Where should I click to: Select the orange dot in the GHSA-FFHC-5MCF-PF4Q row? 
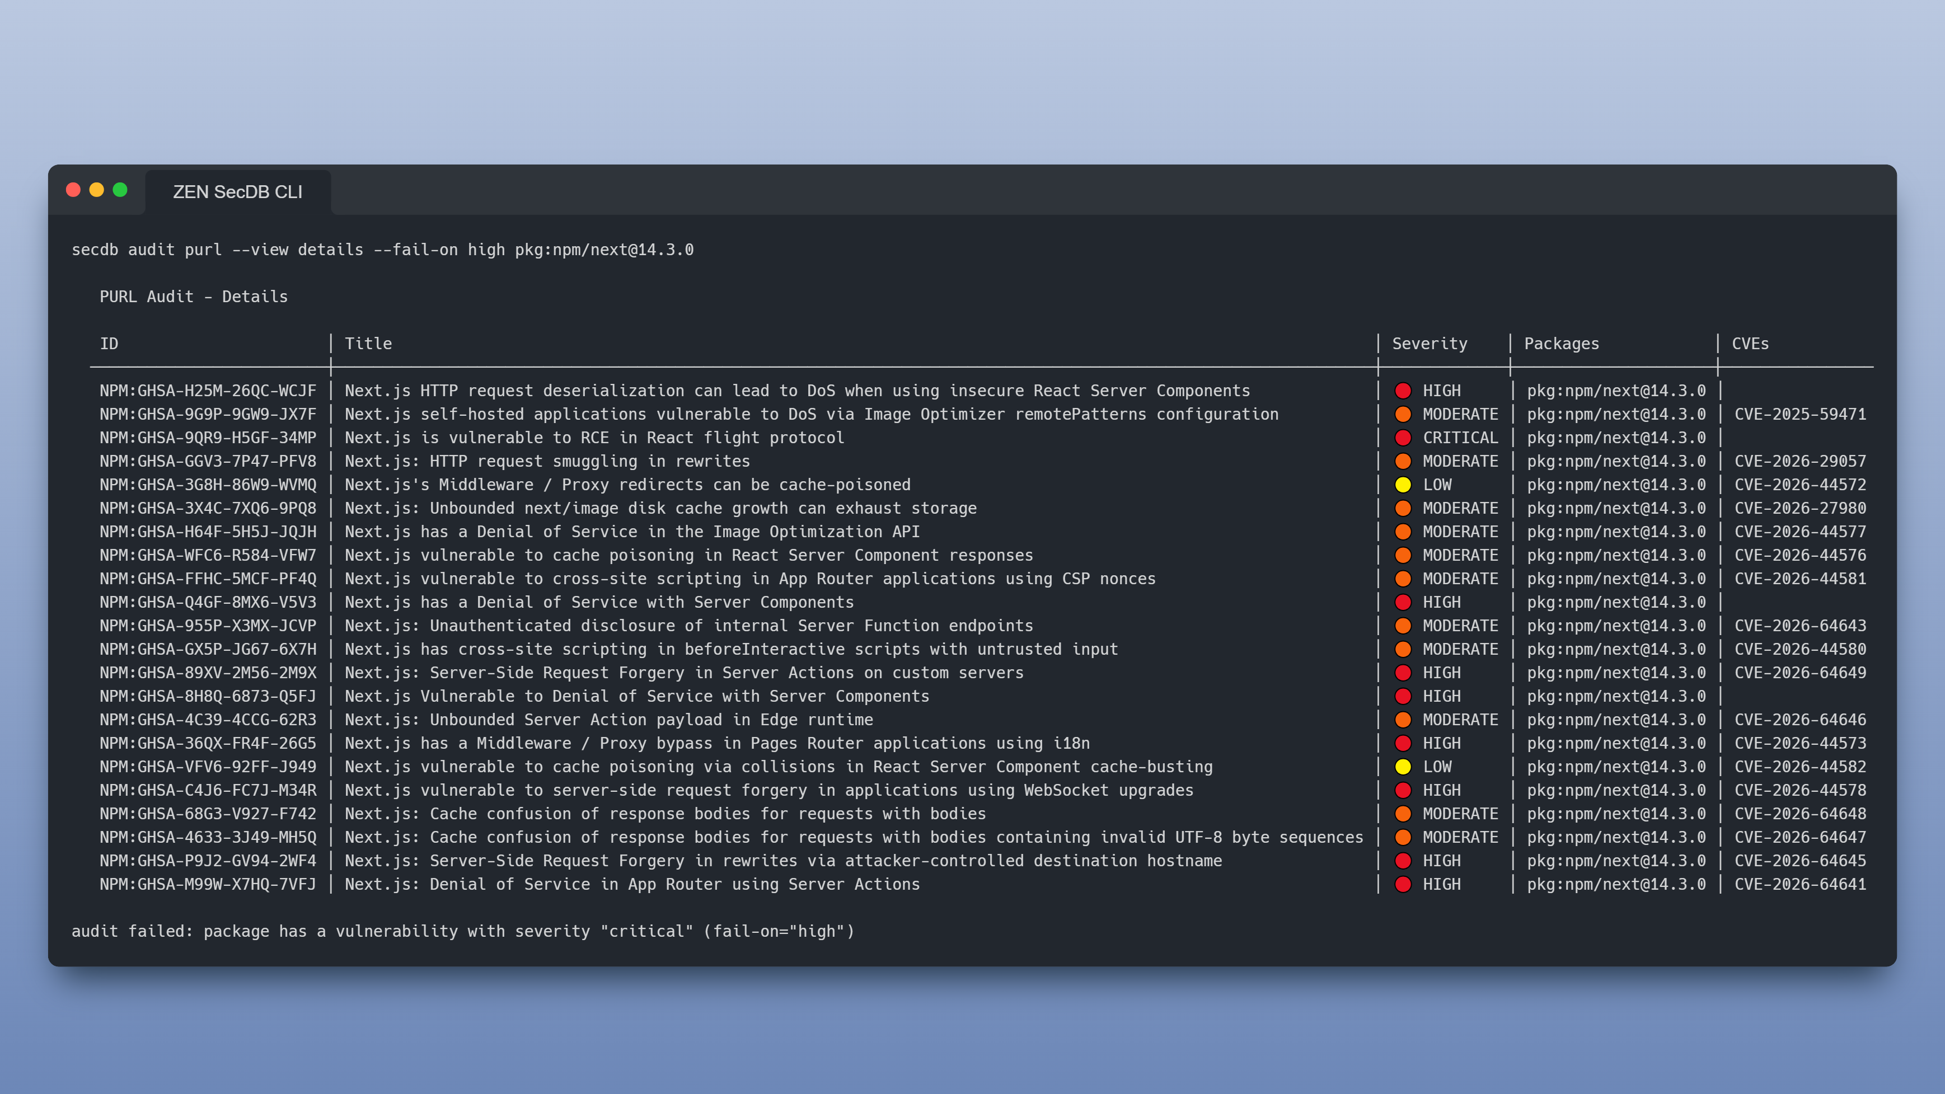pyautogui.click(x=1403, y=578)
